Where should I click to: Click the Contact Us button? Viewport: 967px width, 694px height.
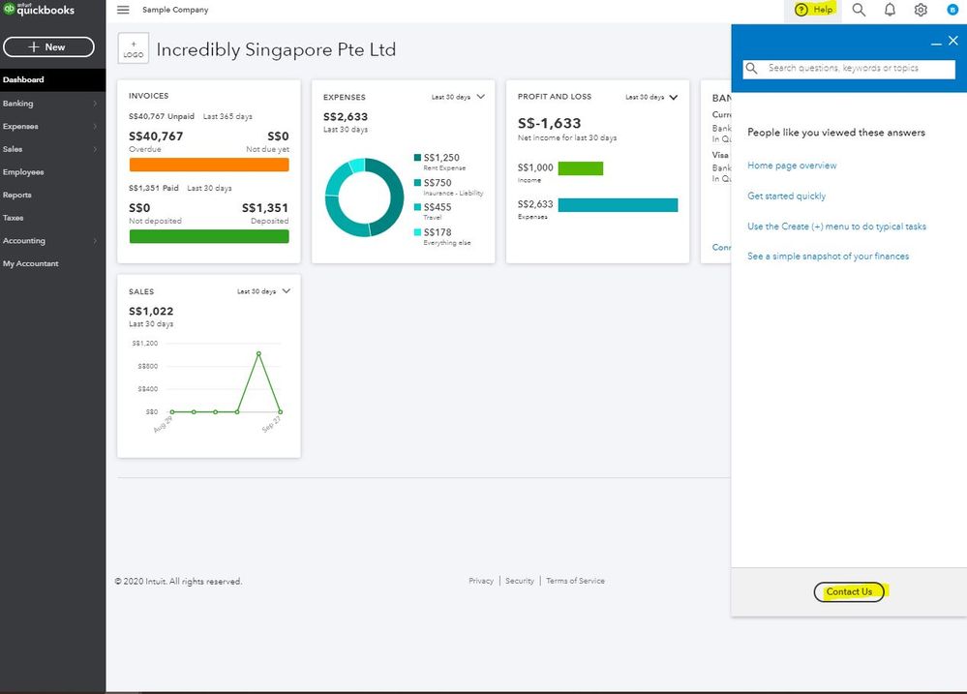pyautogui.click(x=849, y=591)
